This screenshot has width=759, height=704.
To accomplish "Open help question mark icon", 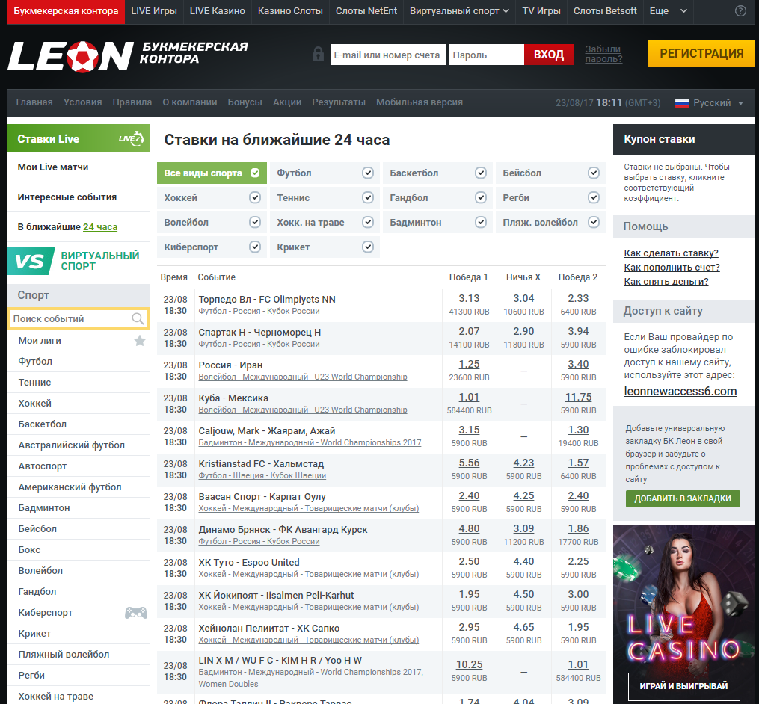I will click(740, 11).
